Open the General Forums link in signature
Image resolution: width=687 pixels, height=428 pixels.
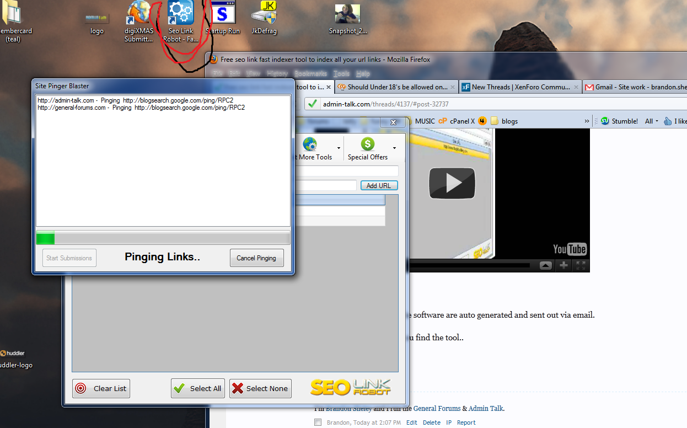[437, 409]
